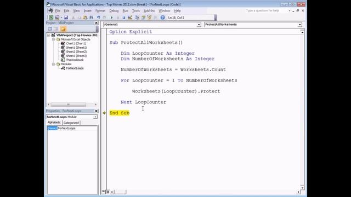Open the Insert object dropdown arrow in toolbar

61,18
